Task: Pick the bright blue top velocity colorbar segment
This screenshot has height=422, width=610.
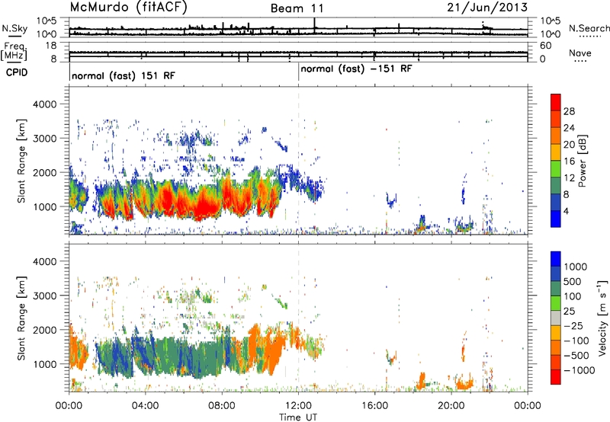Action: 556,259
